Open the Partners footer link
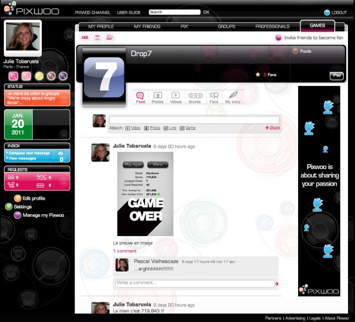The width and height of the screenshot is (355, 322). coord(273,318)
